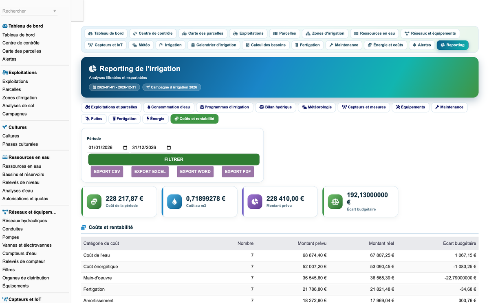Click the Catégorie de coût column header

(x=101, y=243)
